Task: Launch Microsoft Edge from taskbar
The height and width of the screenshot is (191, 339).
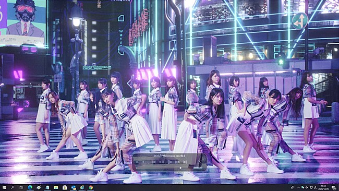Action: click(30, 187)
